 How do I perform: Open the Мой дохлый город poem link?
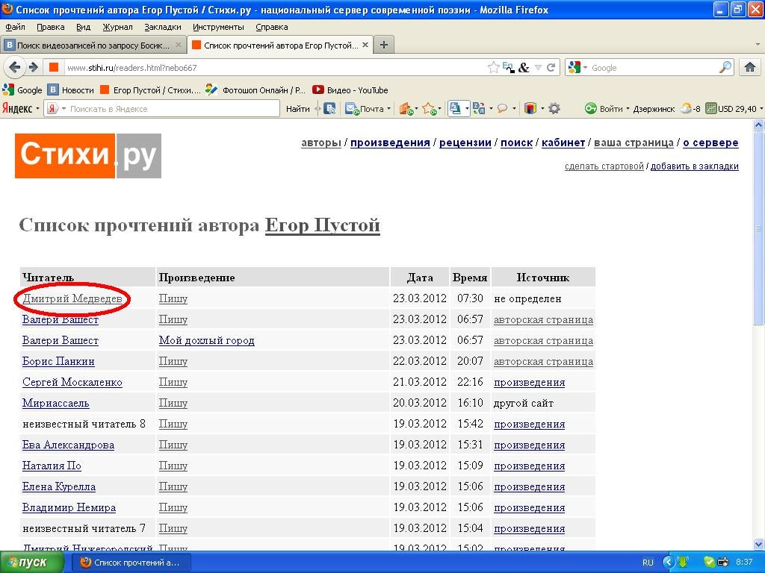206,340
